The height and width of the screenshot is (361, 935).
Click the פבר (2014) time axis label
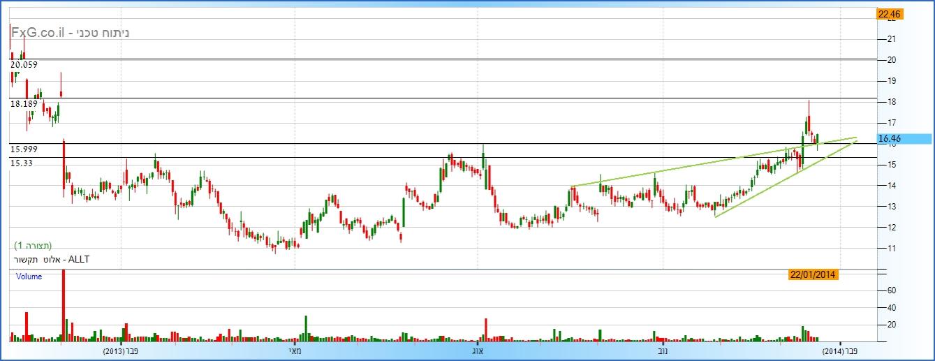(x=842, y=351)
